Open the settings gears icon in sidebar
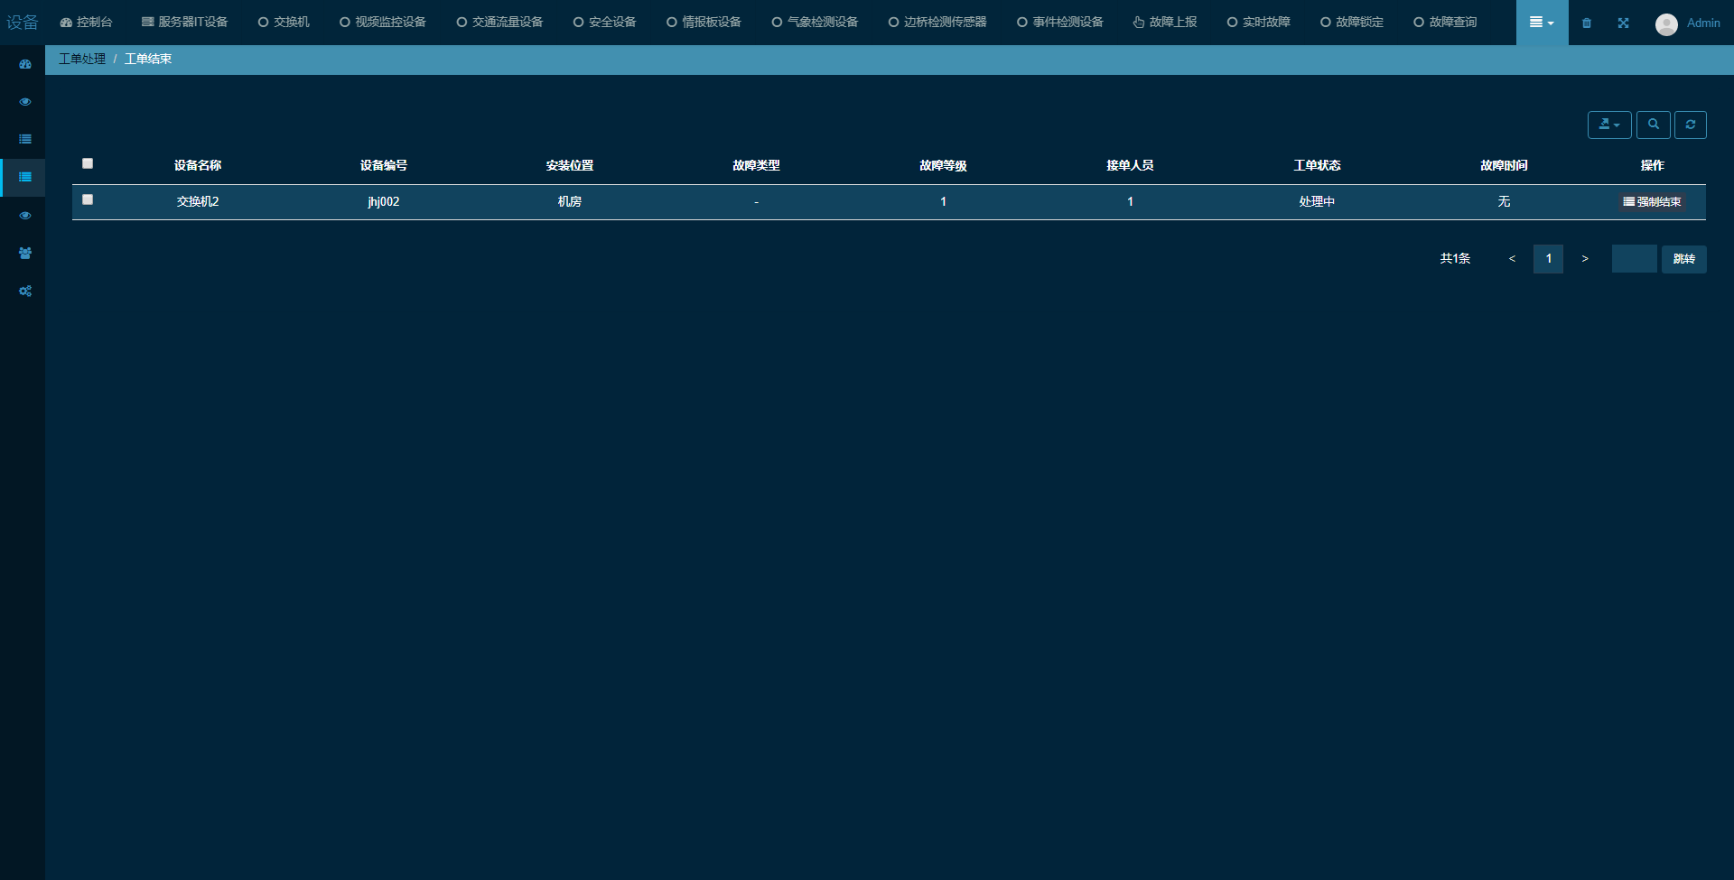The image size is (1734, 880). [x=25, y=292]
